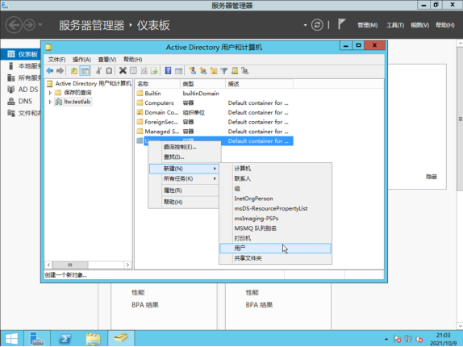Choose 委派控制(E)... in context menu
The height and width of the screenshot is (347, 463).
[184, 147]
